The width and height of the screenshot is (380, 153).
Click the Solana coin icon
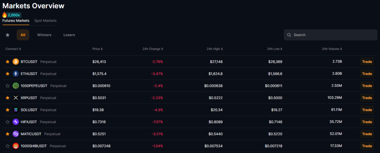click(x=16, y=110)
